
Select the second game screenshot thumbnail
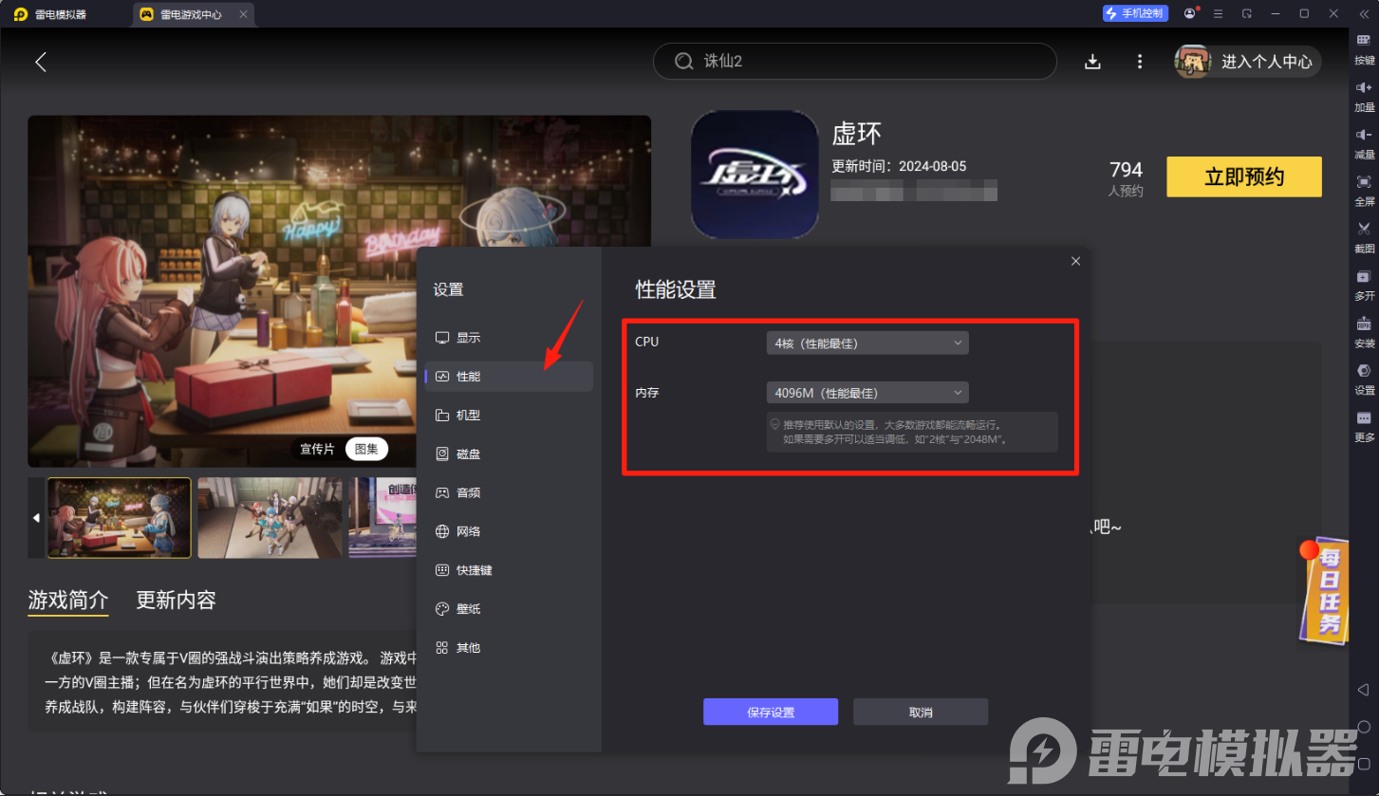(x=270, y=517)
